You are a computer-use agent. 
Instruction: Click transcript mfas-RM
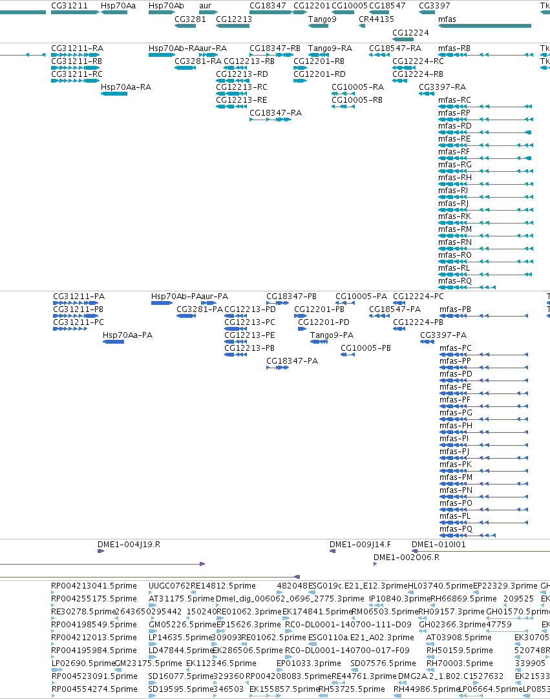pyautogui.click(x=485, y=236)
